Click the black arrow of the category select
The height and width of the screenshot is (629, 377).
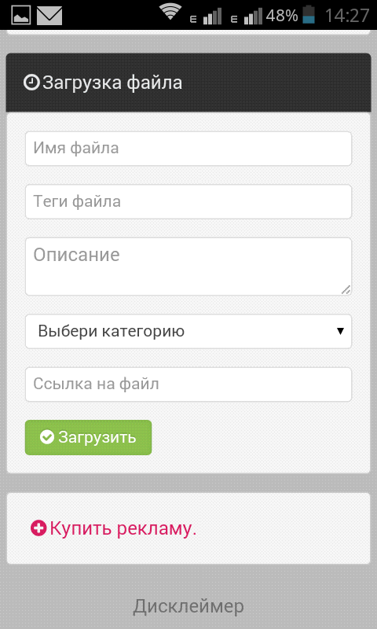(x=340, y=331)
